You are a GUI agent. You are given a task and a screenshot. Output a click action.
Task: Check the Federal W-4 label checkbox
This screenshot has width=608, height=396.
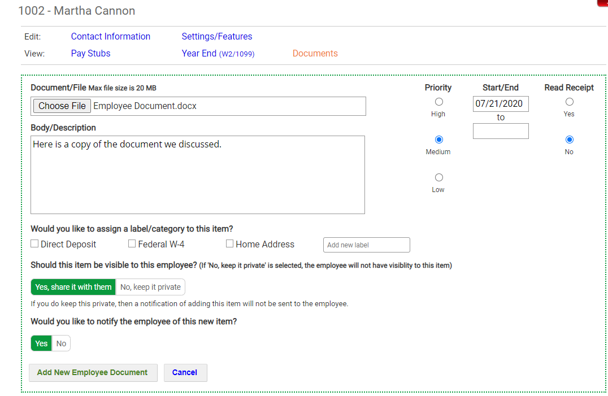pyautogui.click(x=132, y=243)
